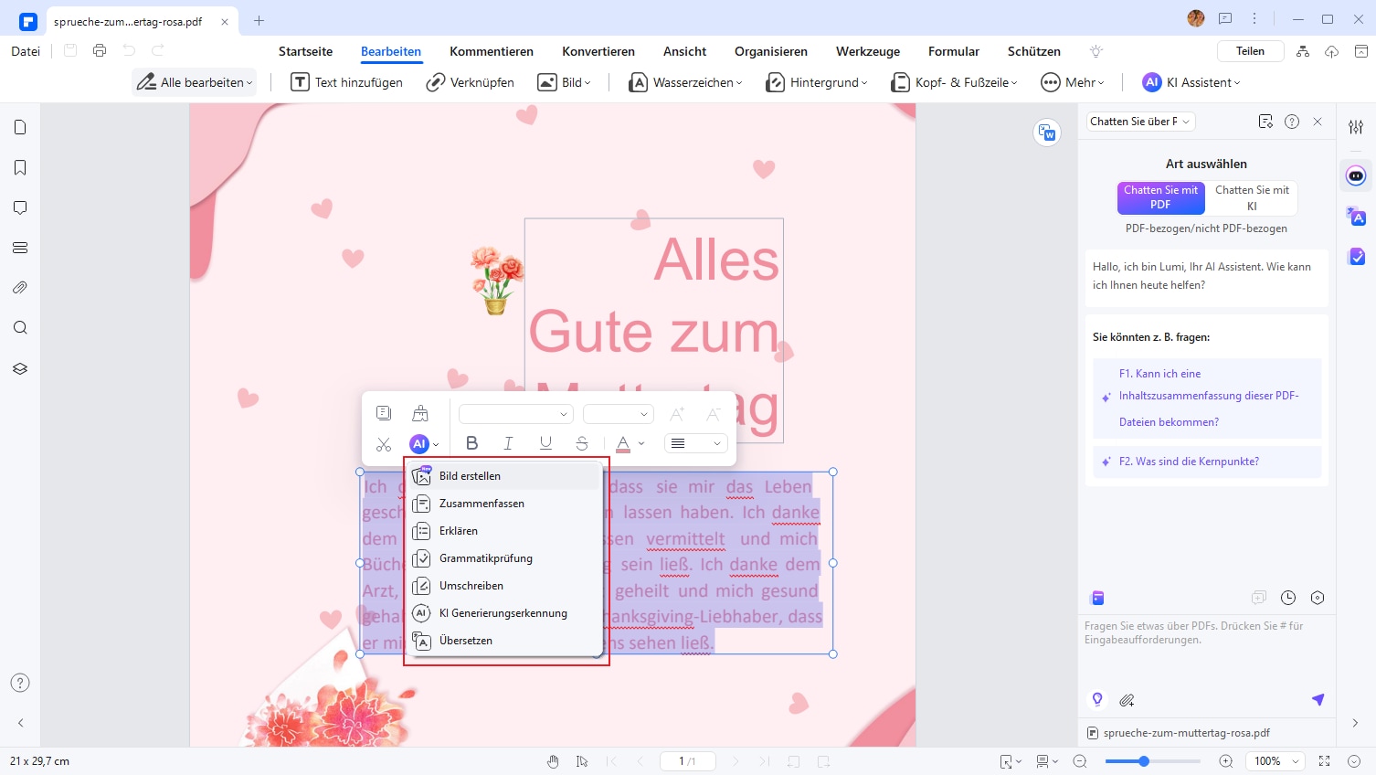The width and height of the screenshot is (1376, 775).
Task: Open Chatten Sie über PDF dropdown
Action: click(x=1140, y=122)
